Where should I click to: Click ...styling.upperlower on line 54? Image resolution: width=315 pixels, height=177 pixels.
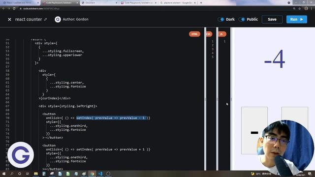62,55
